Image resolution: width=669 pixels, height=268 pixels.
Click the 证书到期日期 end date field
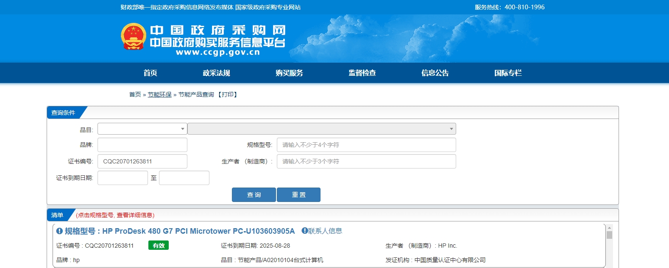(x=184, y=178)
